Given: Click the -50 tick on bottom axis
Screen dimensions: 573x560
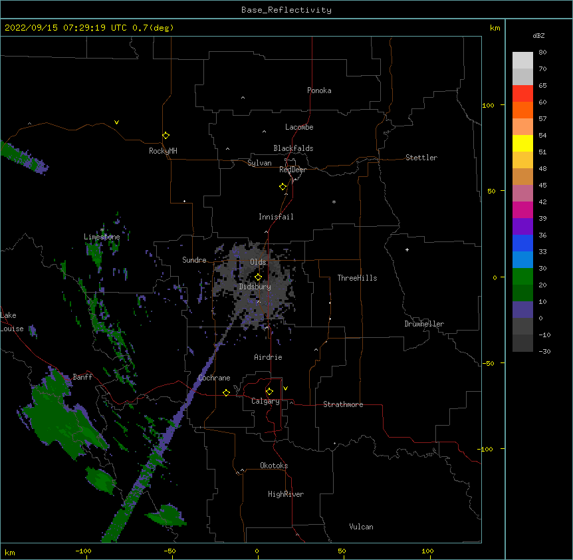Looking at the screenshot, I should point(170,551).
